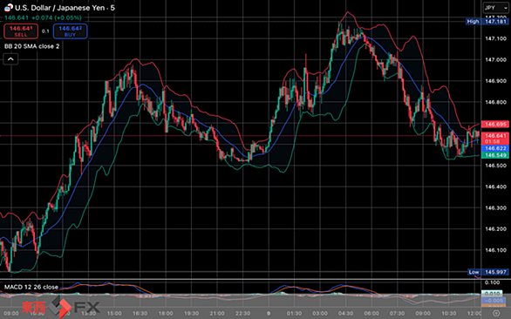
Task: Click the blue 146.622 basis price label
Action: (x=495, y=148)
